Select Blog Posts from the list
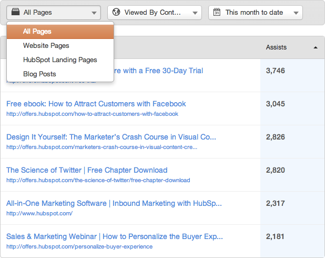This screenshot has width=325, height=258. click(x=39, y=74)
